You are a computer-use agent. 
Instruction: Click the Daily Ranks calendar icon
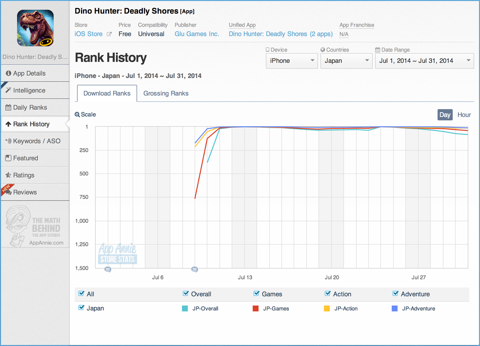[x=8, y=107]
